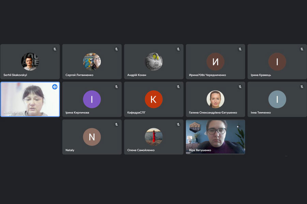Click the name Андрій Кохан
The height and width of the screenshot is (204, 307).
pyautogui.click(x=137, y=75)
